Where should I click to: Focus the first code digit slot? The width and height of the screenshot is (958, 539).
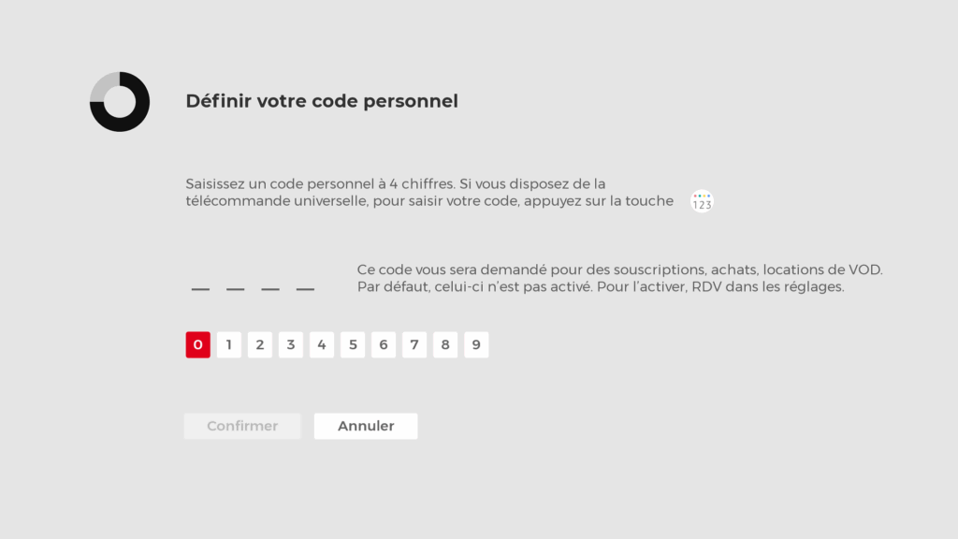click(x=200, y=285)
